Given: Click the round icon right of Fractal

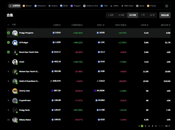Looking at the screenshot, I should [167, 6].
